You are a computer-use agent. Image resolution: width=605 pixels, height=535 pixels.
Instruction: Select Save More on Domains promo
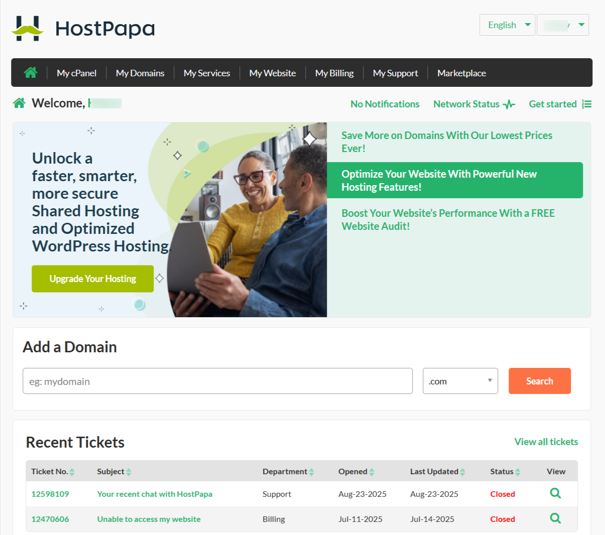[x=447, y=142]
